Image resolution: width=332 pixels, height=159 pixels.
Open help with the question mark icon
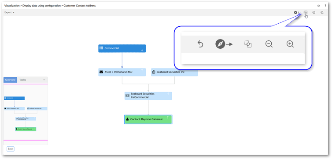(x=325, y=6)
